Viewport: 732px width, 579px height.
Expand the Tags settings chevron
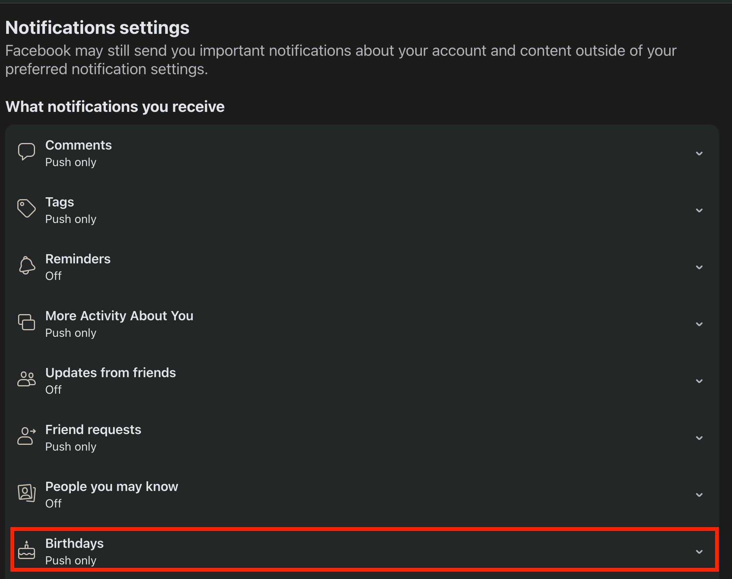click(x=699, y=210)
